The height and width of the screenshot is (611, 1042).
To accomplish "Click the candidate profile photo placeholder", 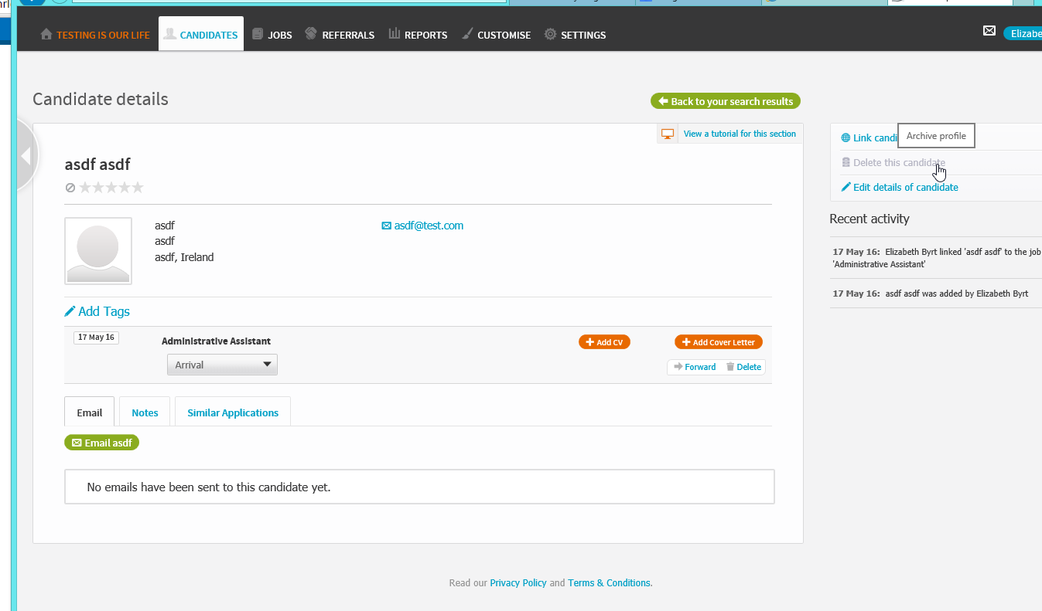I will (x=98, y=251).
